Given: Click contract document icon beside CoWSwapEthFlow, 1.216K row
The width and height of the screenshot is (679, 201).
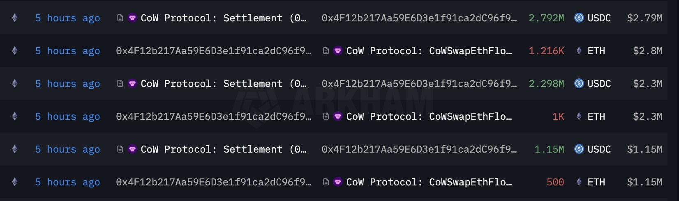Looking at the screenshot, I should (326, 50).
